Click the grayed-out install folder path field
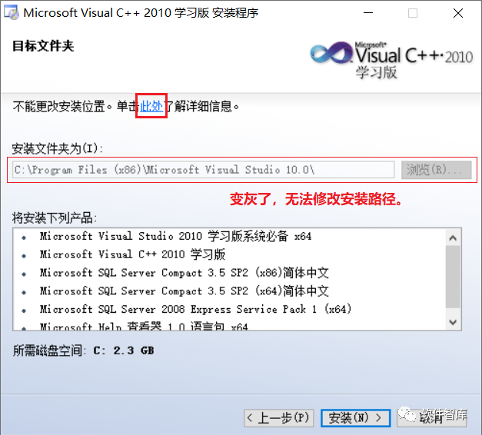Viewport: 482px width, 435px height. 203,170
